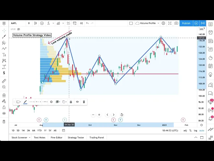The image size is (214, 161).
Task: Open the line right-end style dropdown
Action: click(45, 102)
